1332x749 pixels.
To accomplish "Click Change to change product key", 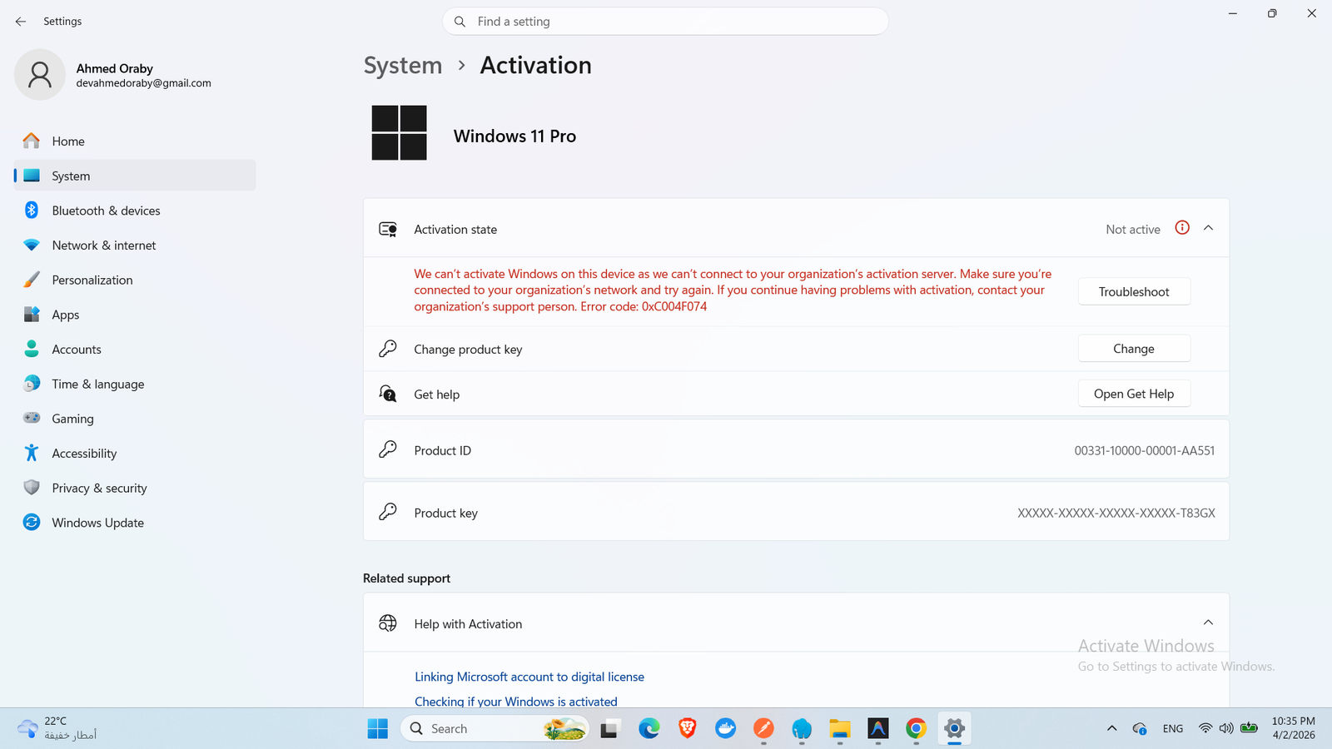I will point(1134,349).
